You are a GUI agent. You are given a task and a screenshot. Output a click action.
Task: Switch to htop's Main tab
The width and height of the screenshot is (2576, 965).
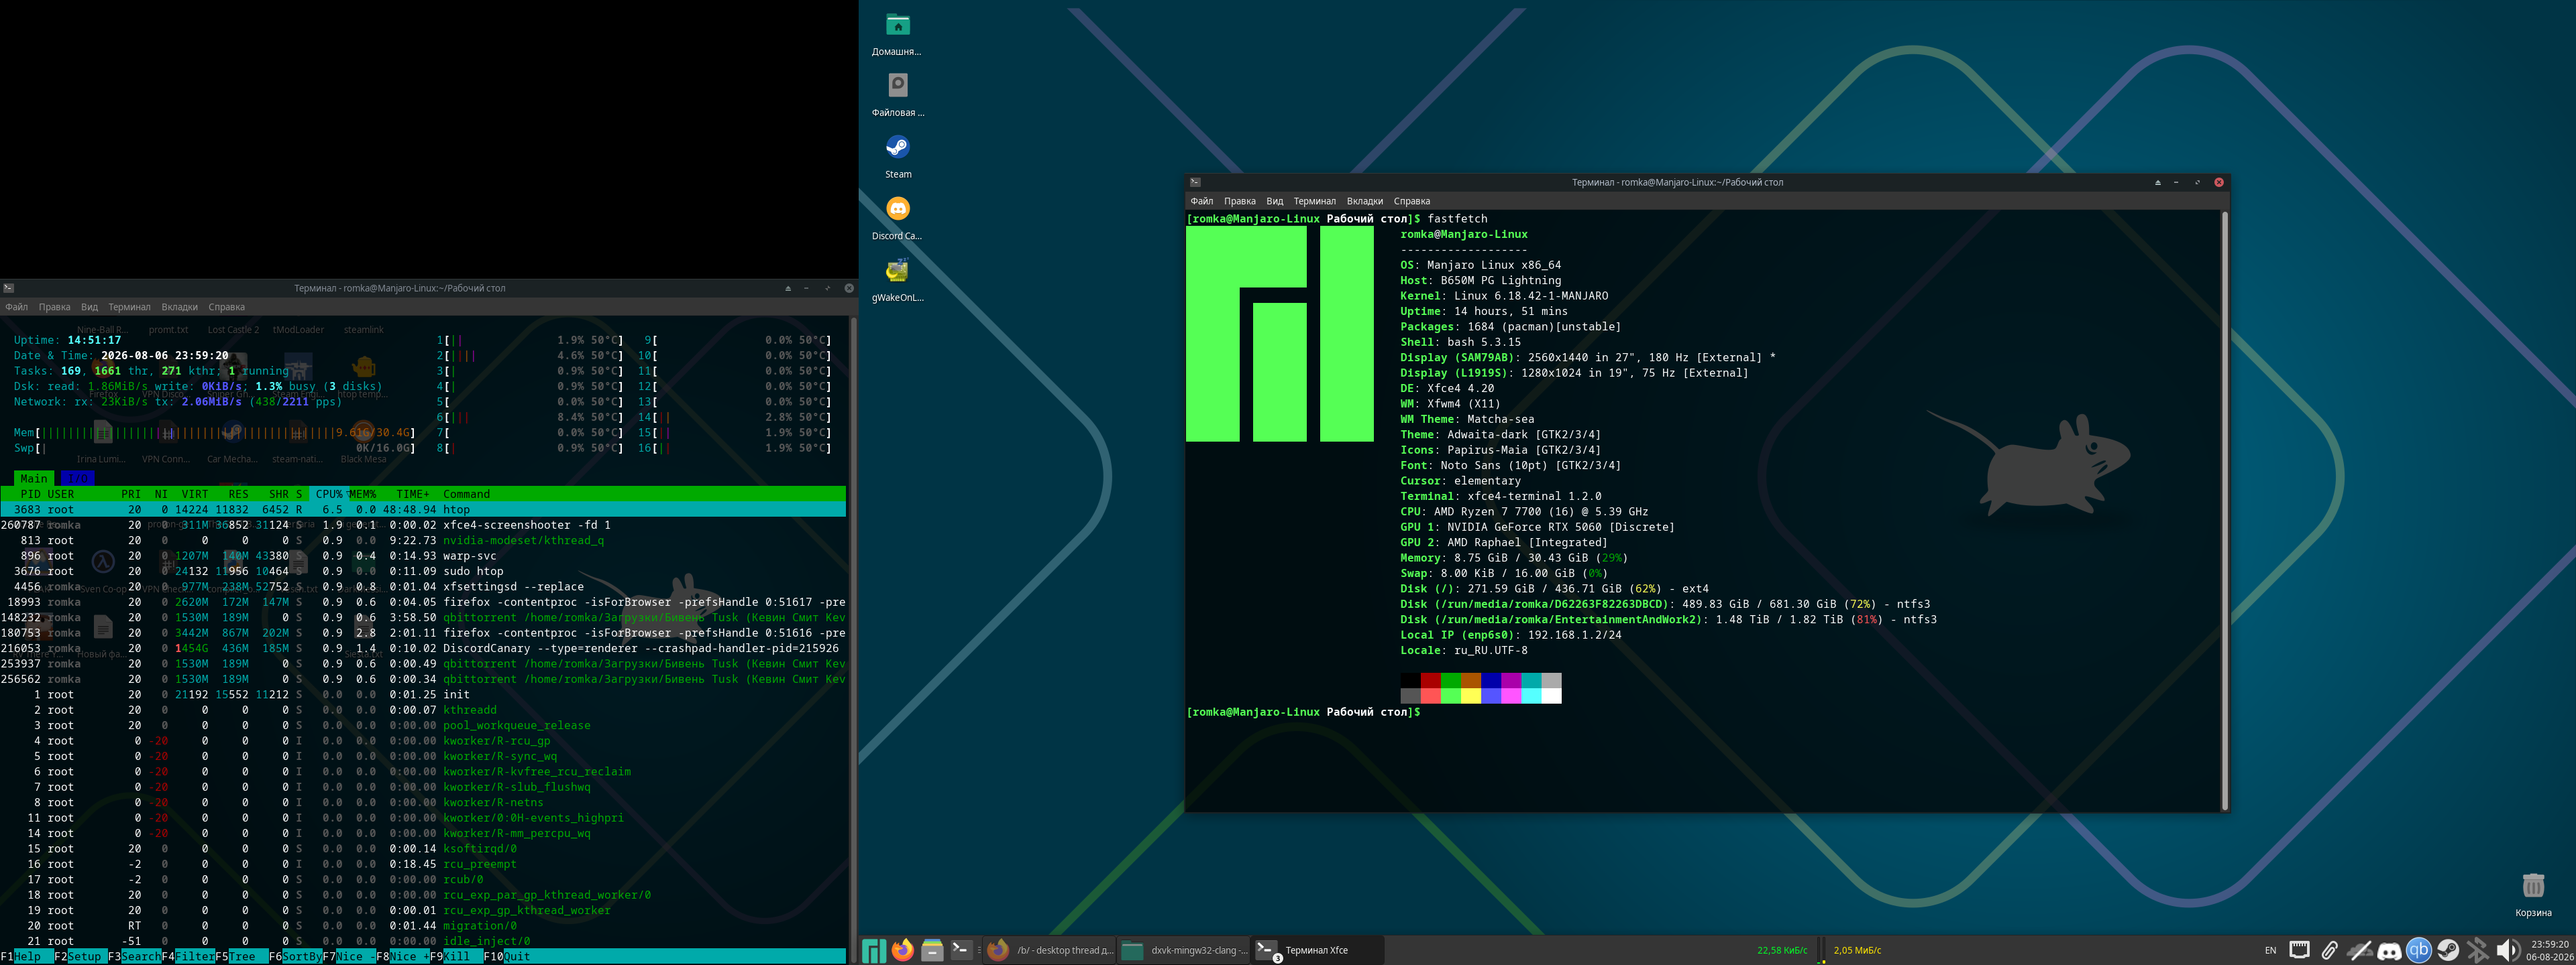34,478
